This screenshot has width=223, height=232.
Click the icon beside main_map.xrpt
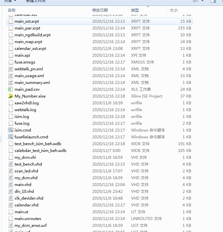(11, 42)
